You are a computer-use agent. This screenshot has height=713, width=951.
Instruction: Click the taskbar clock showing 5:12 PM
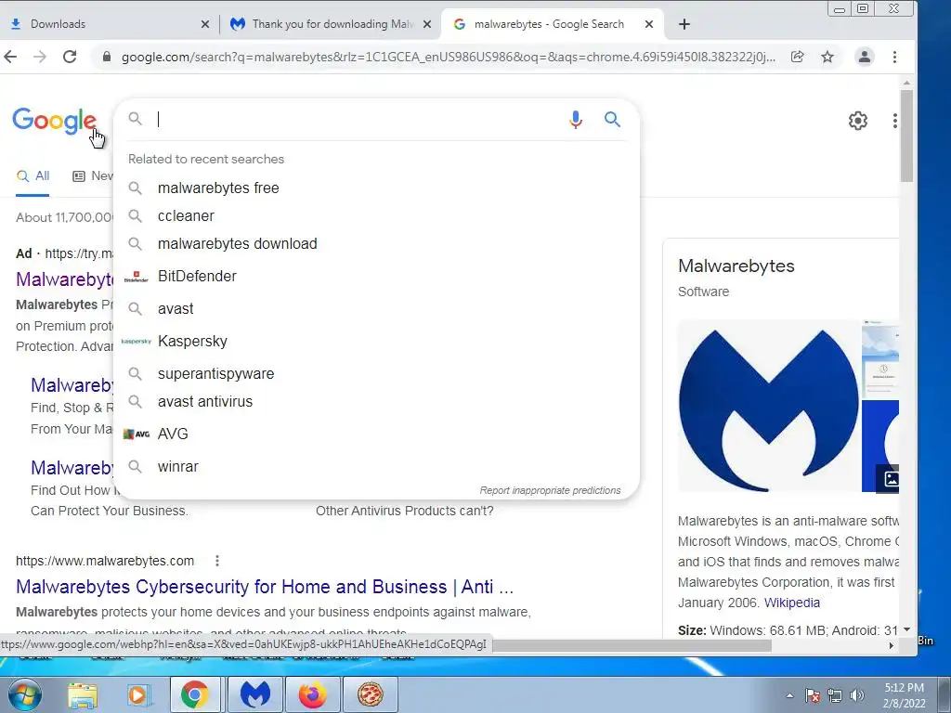tap(904, 695)
